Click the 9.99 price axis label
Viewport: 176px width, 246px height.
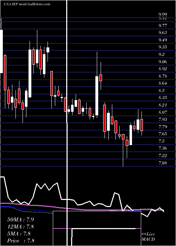(163, 15)
